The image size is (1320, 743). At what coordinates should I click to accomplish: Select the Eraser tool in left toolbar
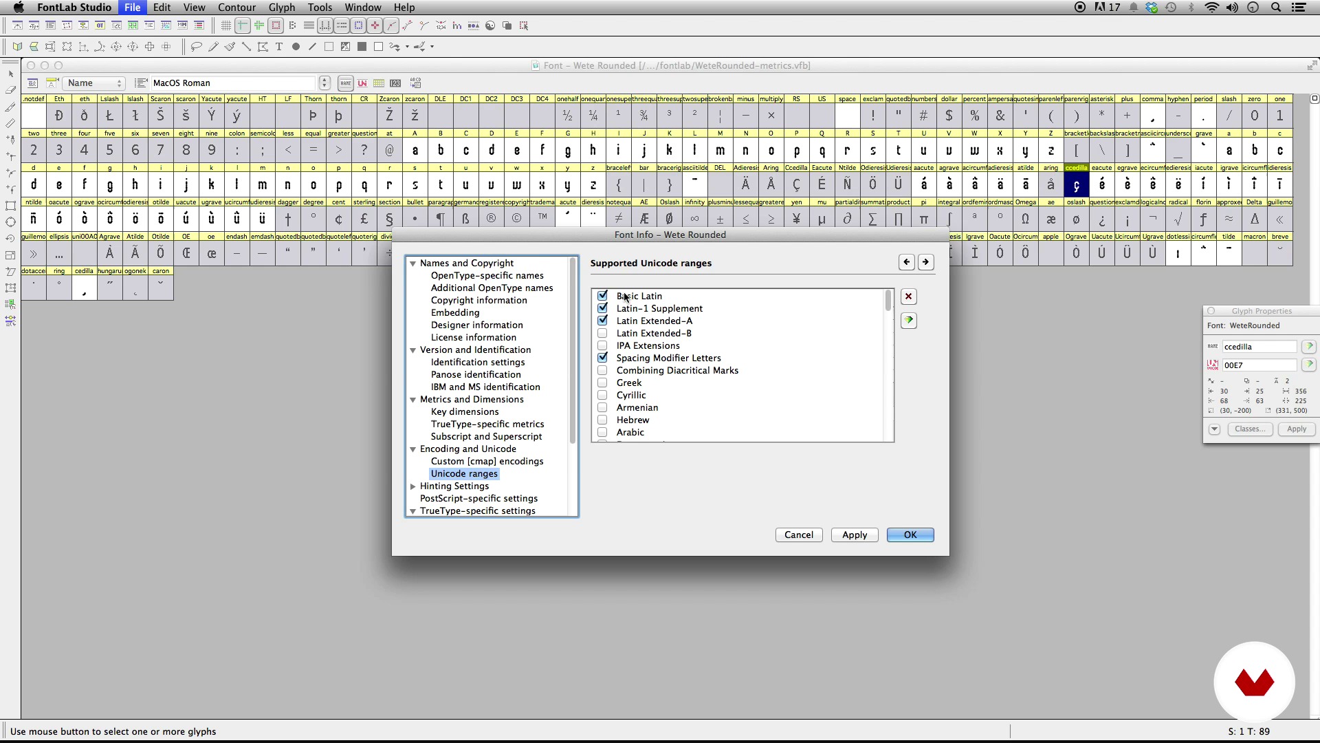[10, 90]
